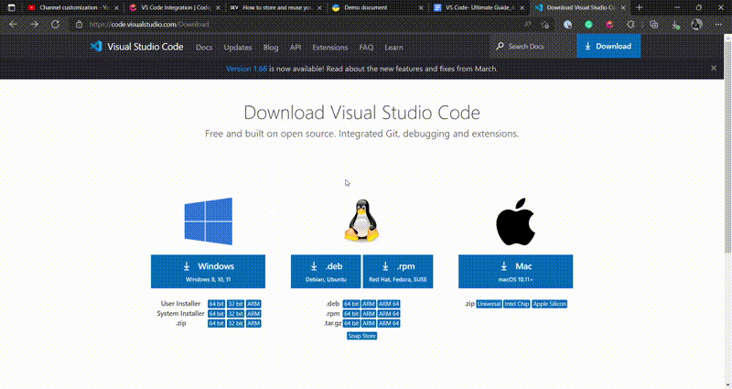The height and width of the screenshot is (389, 732).
Task: Click the page vertical scrollbar thumb
Action: pos(727,147)
